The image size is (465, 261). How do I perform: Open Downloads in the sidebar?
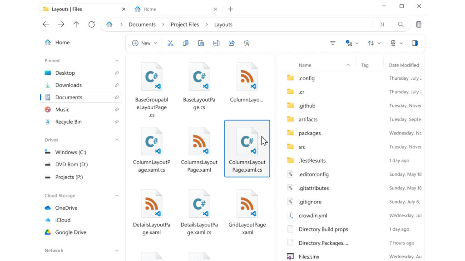pyautogui.click(x=81, y=85)
